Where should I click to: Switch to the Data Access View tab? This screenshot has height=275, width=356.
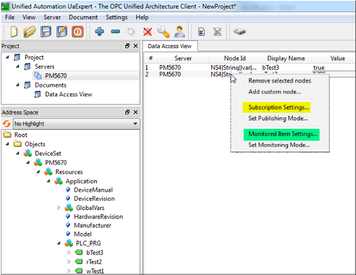(x=170, y=46)
